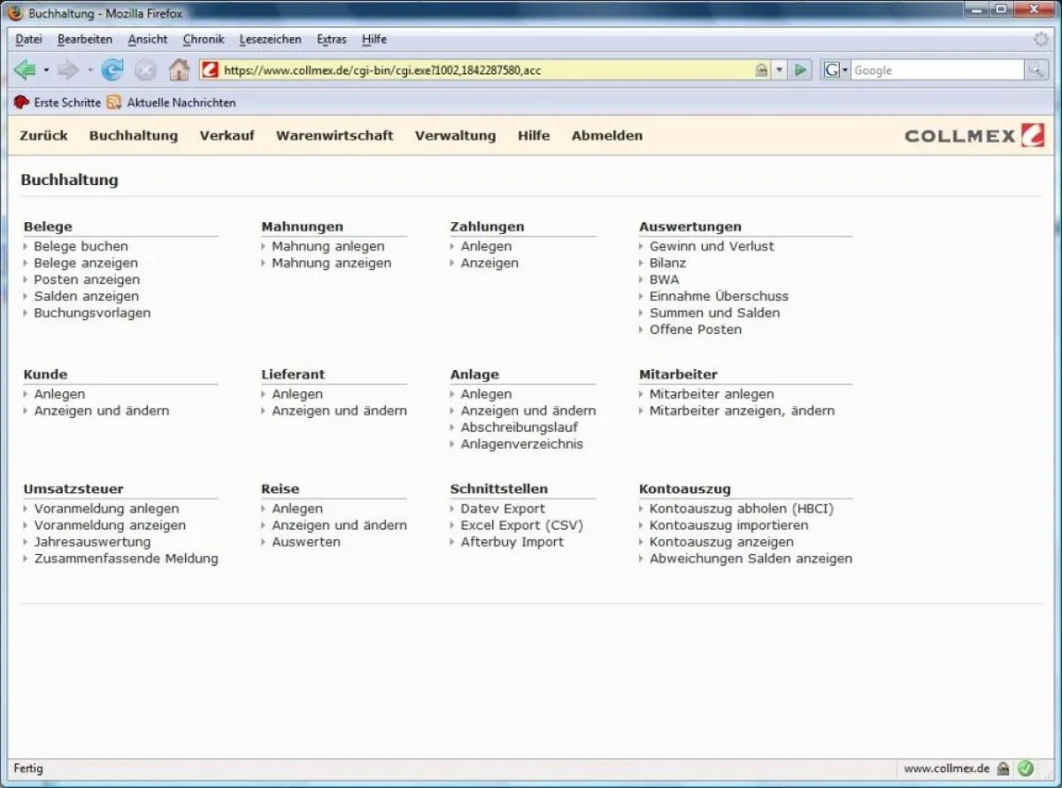Click the Google logo in the search box

tap(832, 69)
